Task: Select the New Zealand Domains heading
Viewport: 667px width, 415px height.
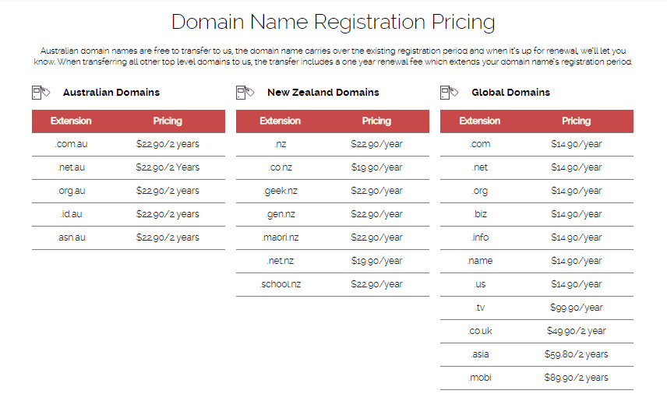Action: [323, 93]
